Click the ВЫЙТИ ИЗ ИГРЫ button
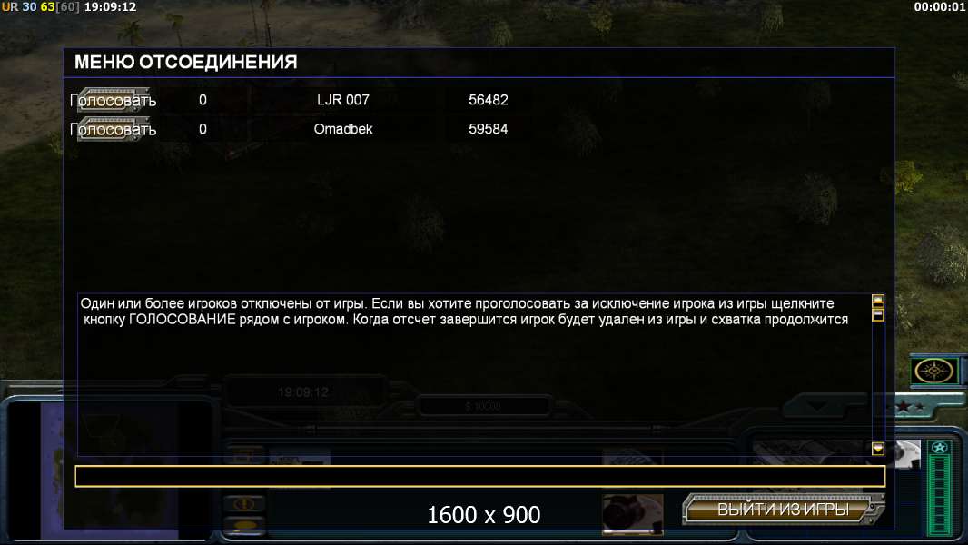 [x=783, y=510]
